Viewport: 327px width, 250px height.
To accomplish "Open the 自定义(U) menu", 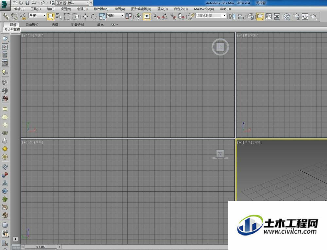I will [181, 9].
